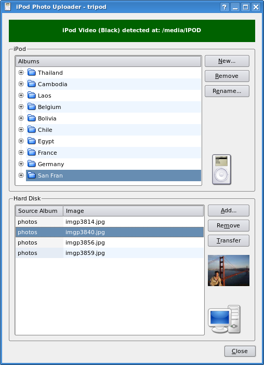Click the green iPod detected status banner
264x365 pixels.
click(132, 31)
